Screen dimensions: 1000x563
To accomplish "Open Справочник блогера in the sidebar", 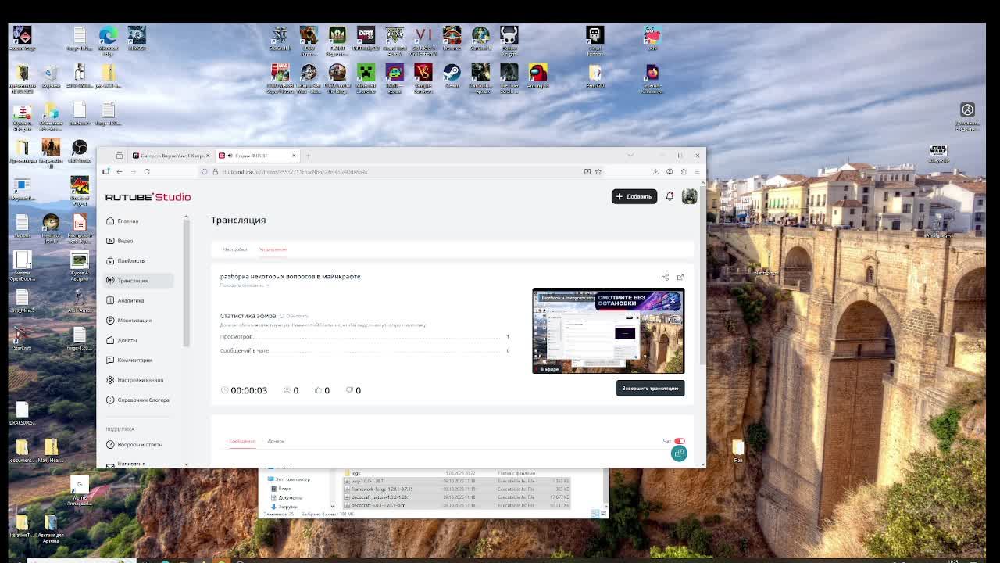I will point(139,400).
